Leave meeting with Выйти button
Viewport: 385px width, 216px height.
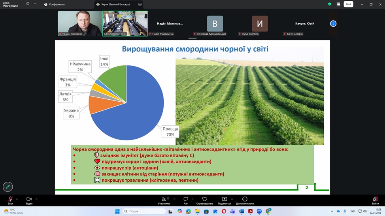pos(375,199)
